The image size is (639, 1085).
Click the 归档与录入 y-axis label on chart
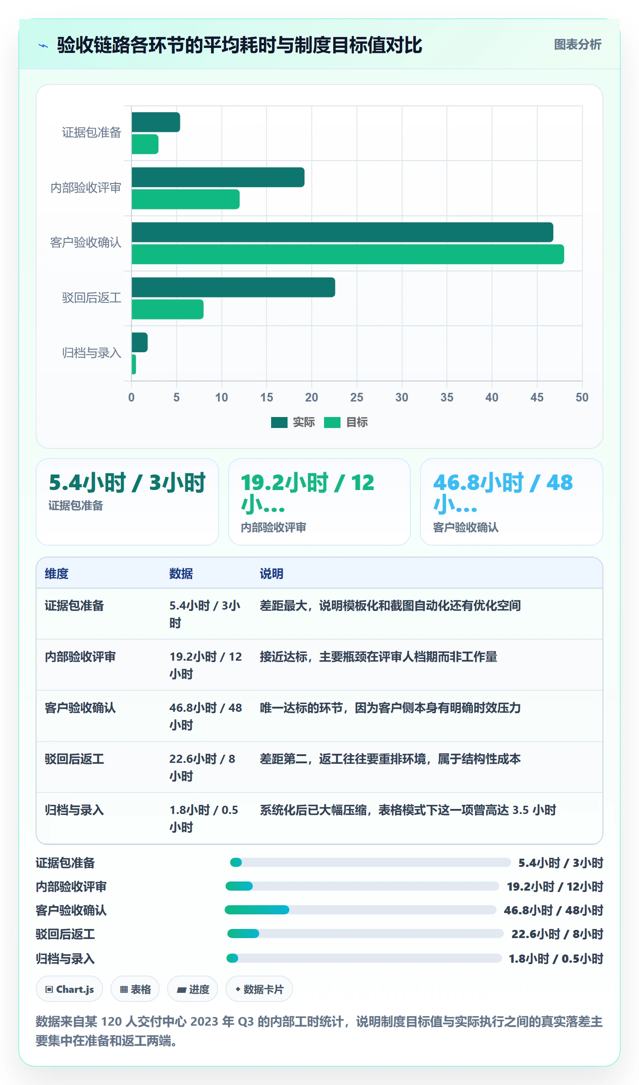point(92,353)
